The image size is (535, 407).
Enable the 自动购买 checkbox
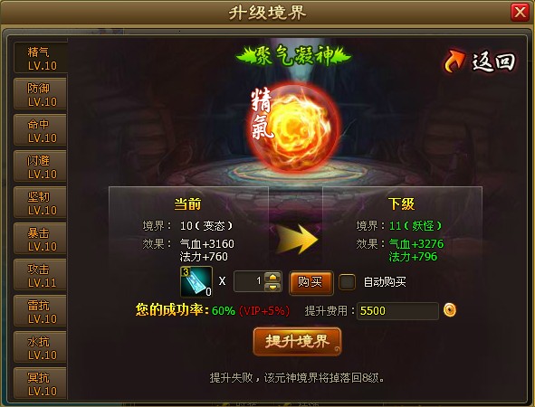(x=347, y=282)
